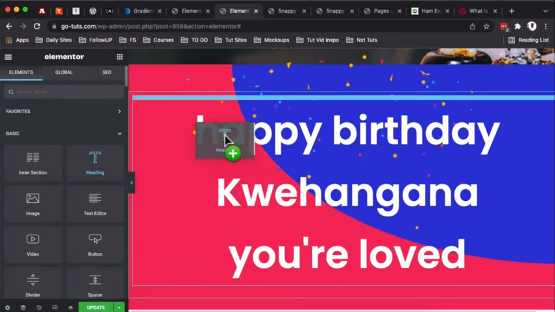Image resolution: width=555 pixels, height=312 pixels.
Task: Open the Mocksups bookmark folder
Action: [271, 40]
